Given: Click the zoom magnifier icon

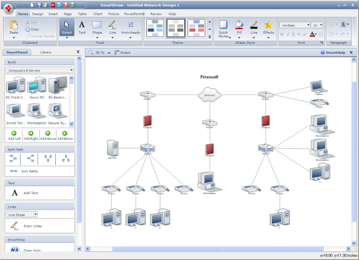Looking at the screenshot, I should pos(91,53).
